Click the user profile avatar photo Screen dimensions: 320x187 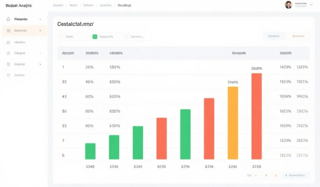288,5
